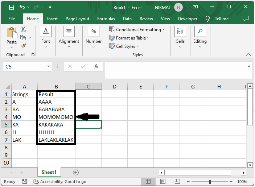Screen dimensions: 255x187
Task: Select cell B7 containing LAKLAKLAKLAK
Action: (x=56, y=140)
